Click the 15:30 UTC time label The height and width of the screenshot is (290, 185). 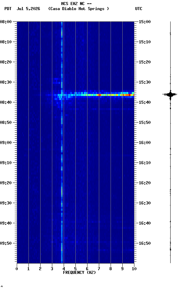[145, 82]
